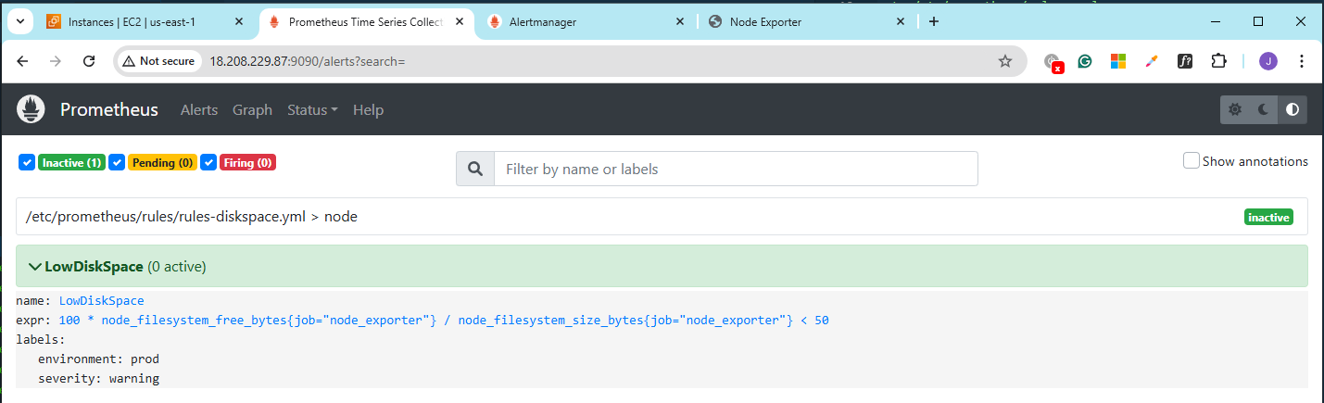Open the Status dropdown menu

312,109
